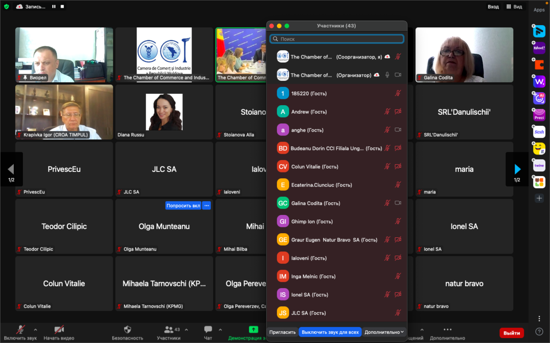
Task: Open the Вид layout menu
Action: point(514,7)
